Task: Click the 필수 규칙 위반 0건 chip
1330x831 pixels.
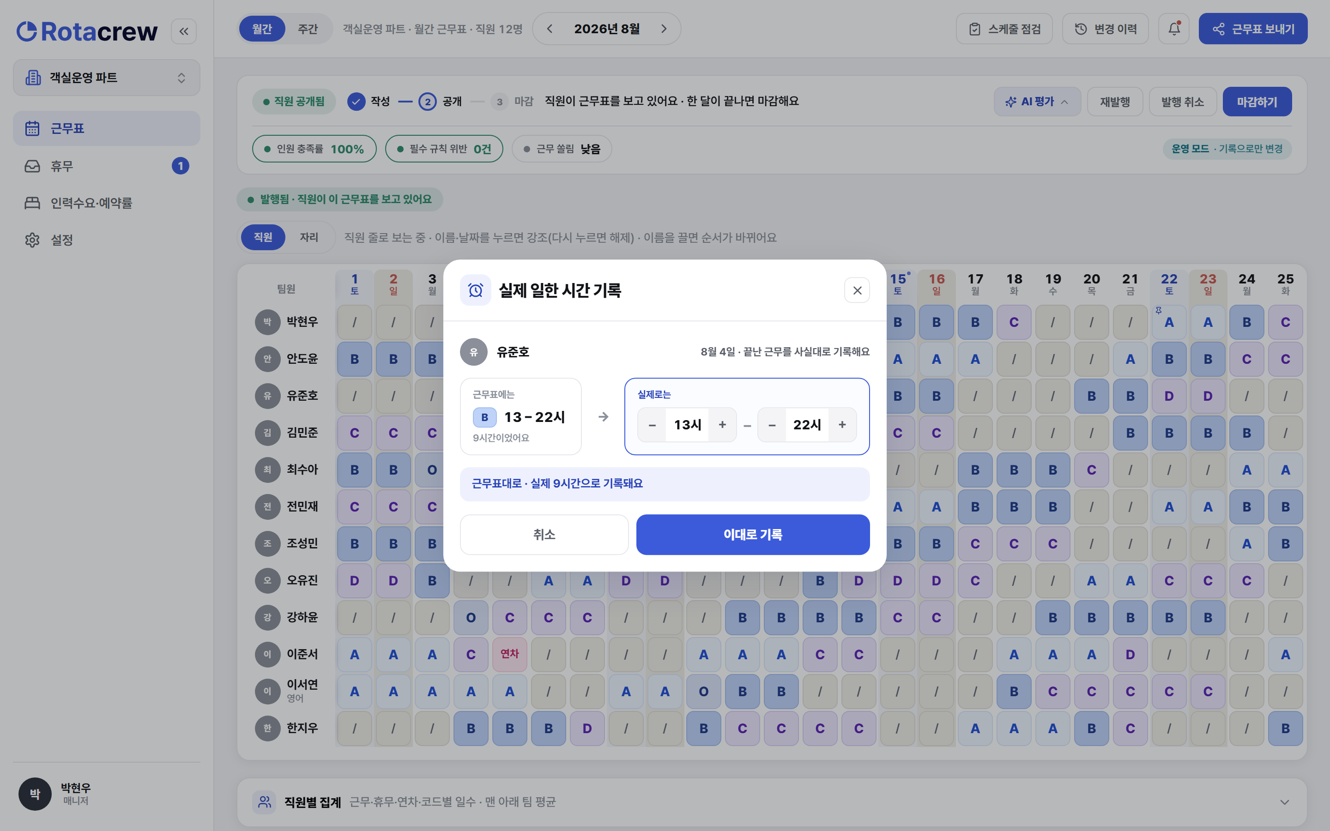Action: coord(444,149)
